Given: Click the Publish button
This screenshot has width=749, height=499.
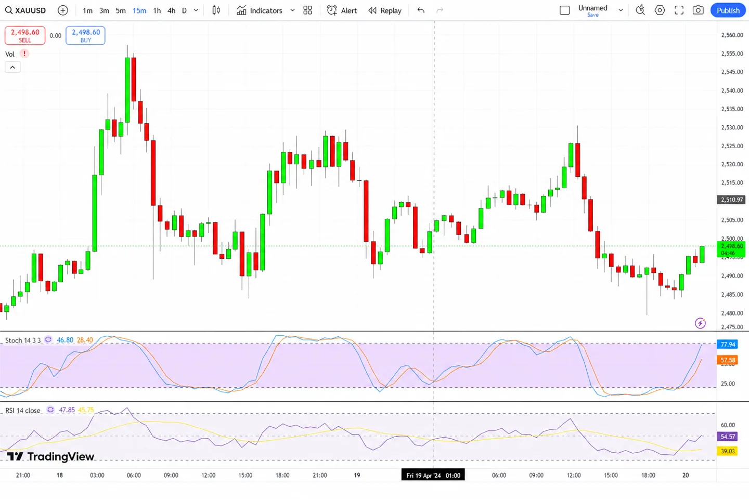Looking at the screenshot, I should coord(728,10).
